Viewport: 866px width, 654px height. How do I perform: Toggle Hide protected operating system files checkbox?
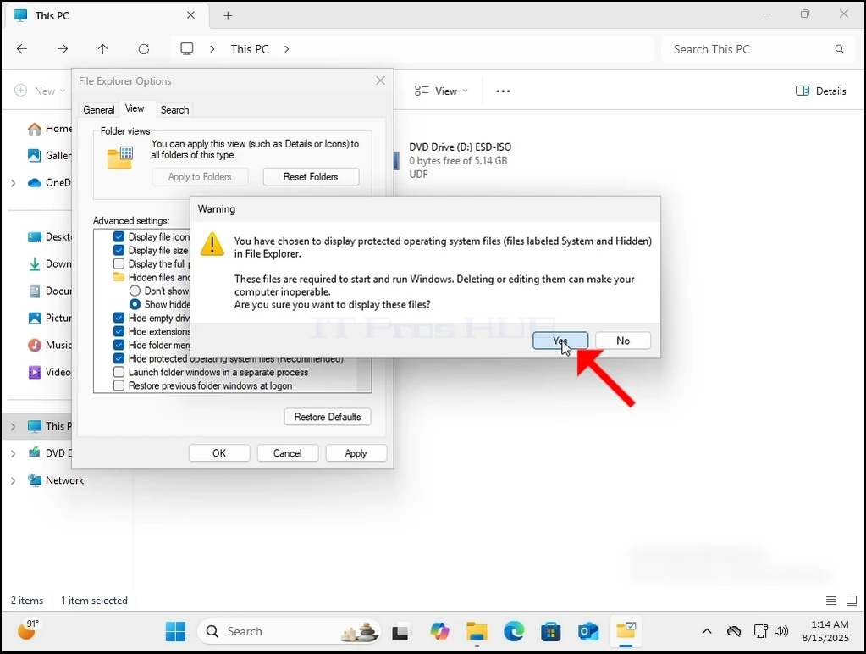[119, 359]
